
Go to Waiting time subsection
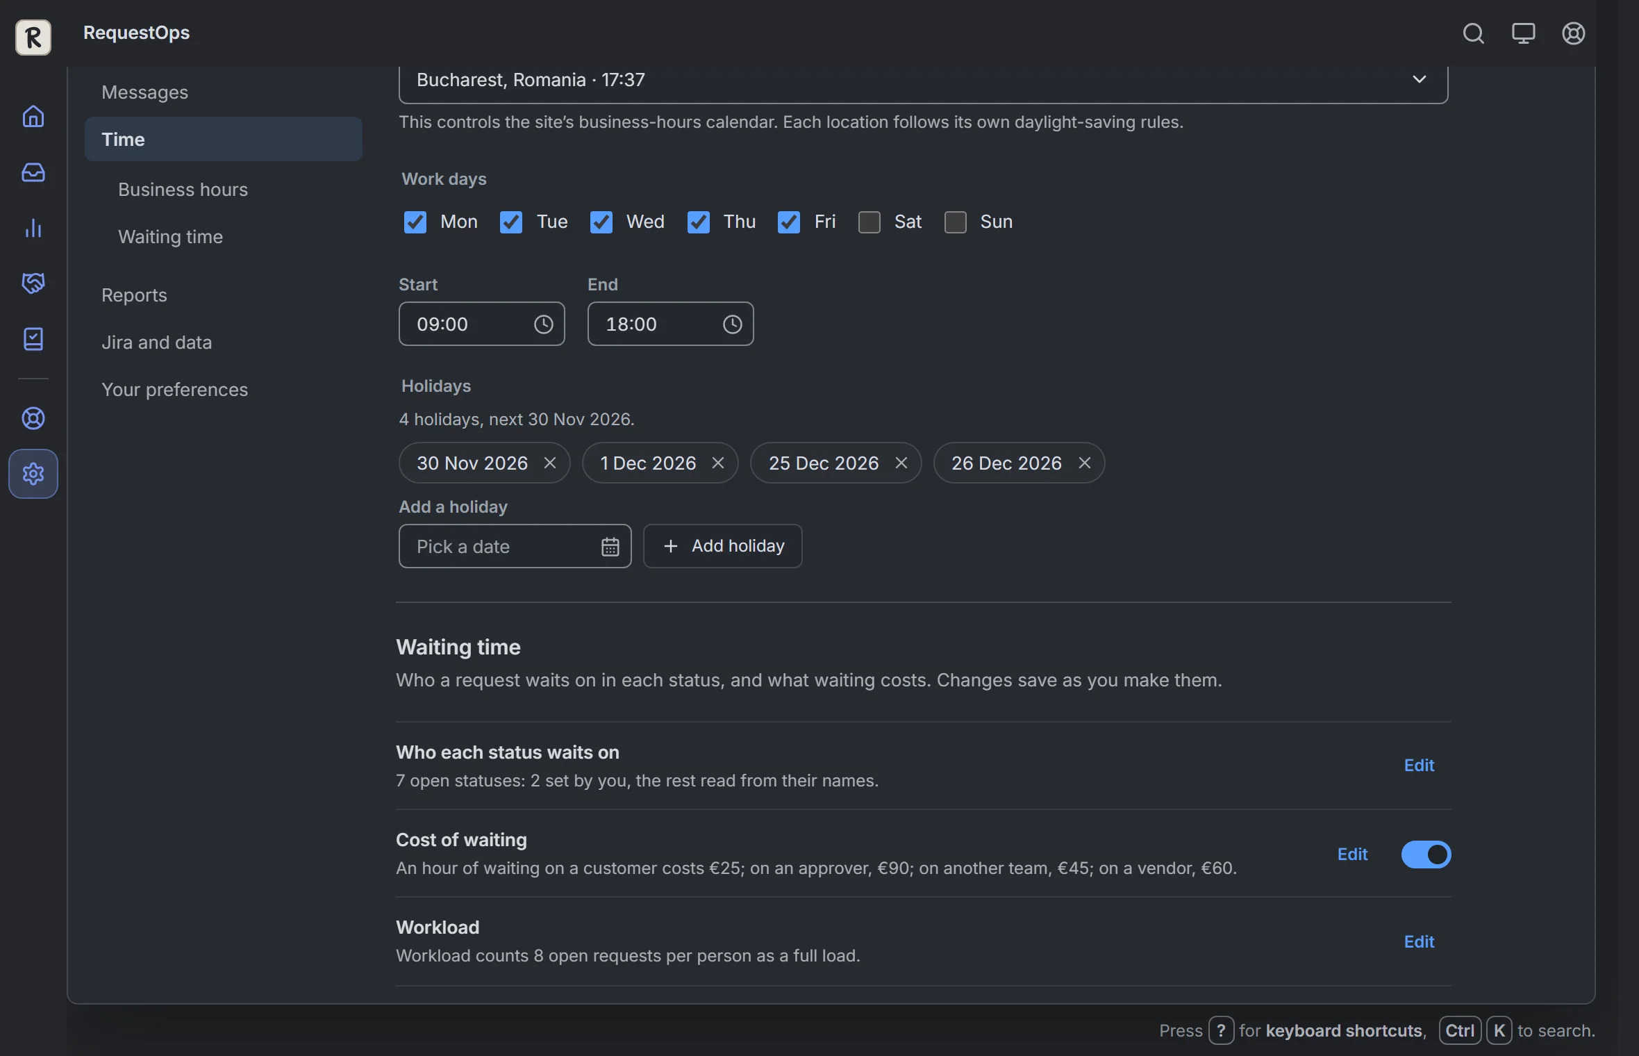click(x=232, y=237)
